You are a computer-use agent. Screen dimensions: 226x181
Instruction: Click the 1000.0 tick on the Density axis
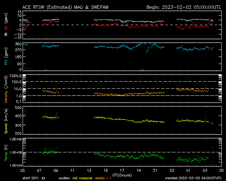(16, 76)
